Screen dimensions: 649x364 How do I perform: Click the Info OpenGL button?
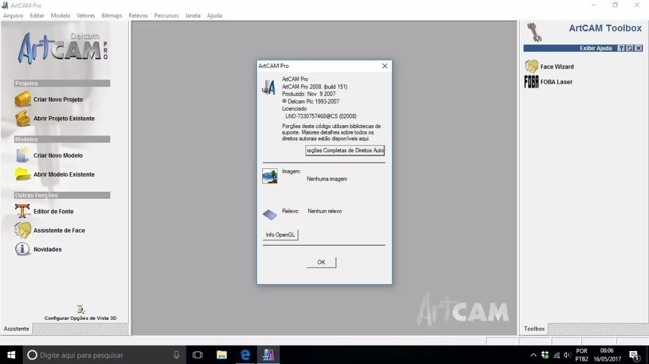280,235
